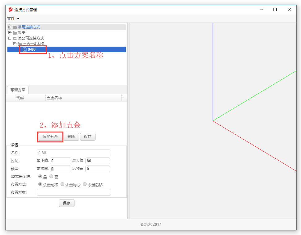
Task: Select 否 for the 32毫米系统 option
Action: pyautogui.click(x=51, y=177)
